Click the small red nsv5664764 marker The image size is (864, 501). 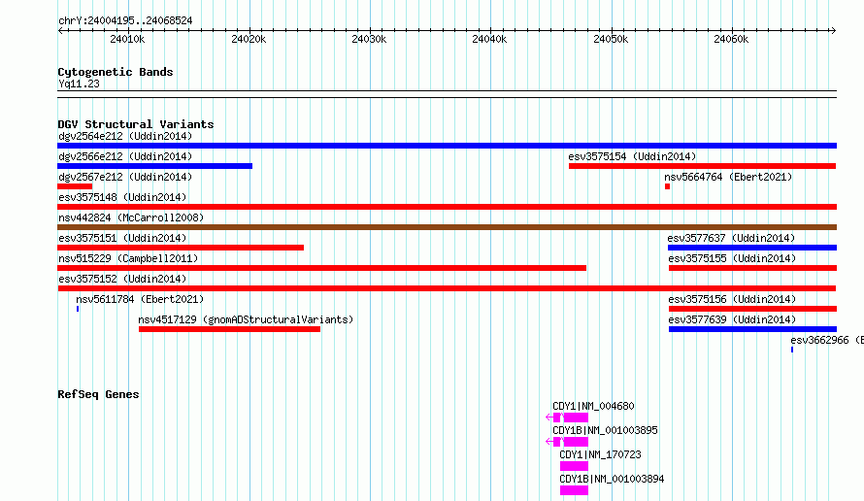667,186
